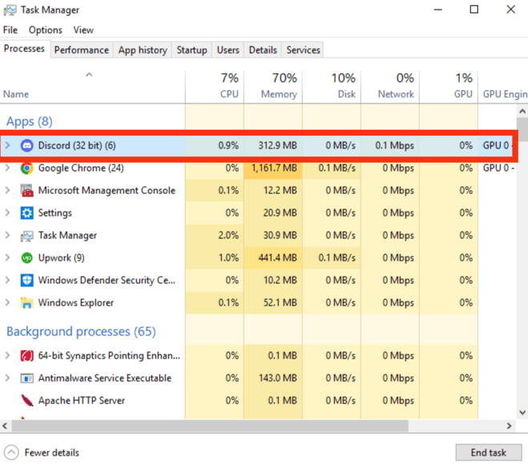Expand the Upwork process group
Image resolution: width=528 pixels, height=466 pixels.
tap(8, 258)
